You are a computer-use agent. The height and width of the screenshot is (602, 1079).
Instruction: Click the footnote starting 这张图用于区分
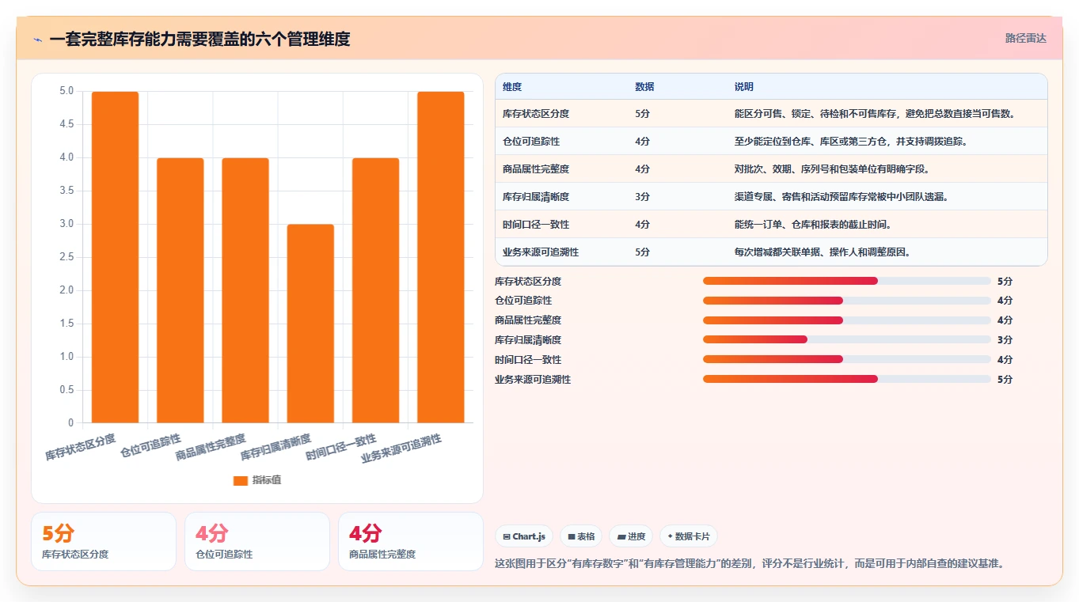coord(750,564)
